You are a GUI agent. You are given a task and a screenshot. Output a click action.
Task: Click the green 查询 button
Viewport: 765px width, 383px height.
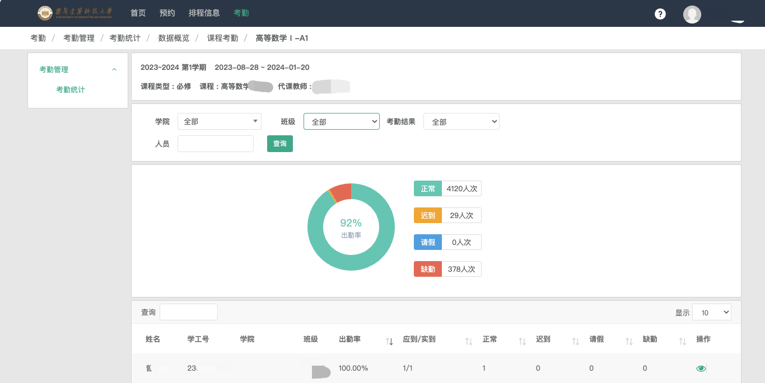pos(280,144)
